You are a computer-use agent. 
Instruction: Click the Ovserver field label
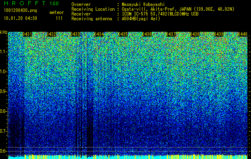coord(81,4)
